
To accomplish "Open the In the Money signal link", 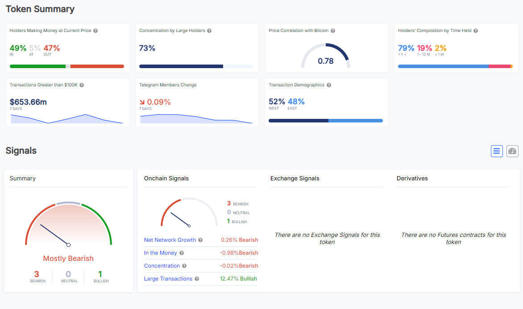I will pos(160,253).
